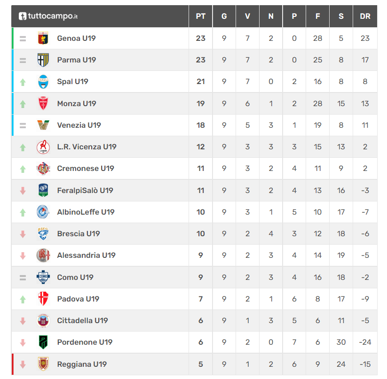The width and height of the screenshot is (387, 379).
Task: Open the L.R. Vicenza U19 team link
Action: tap(87, 147)
